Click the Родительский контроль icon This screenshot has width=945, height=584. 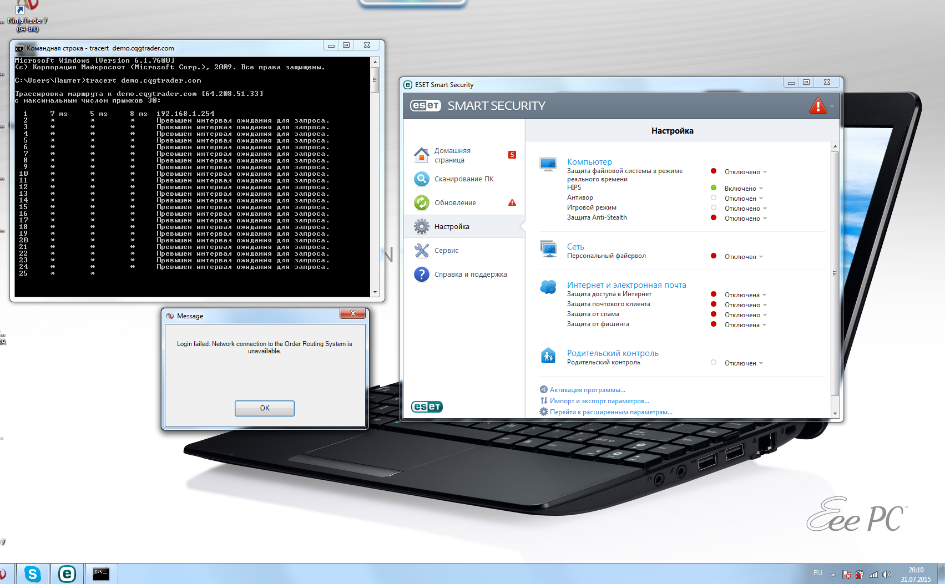(548, 356)
